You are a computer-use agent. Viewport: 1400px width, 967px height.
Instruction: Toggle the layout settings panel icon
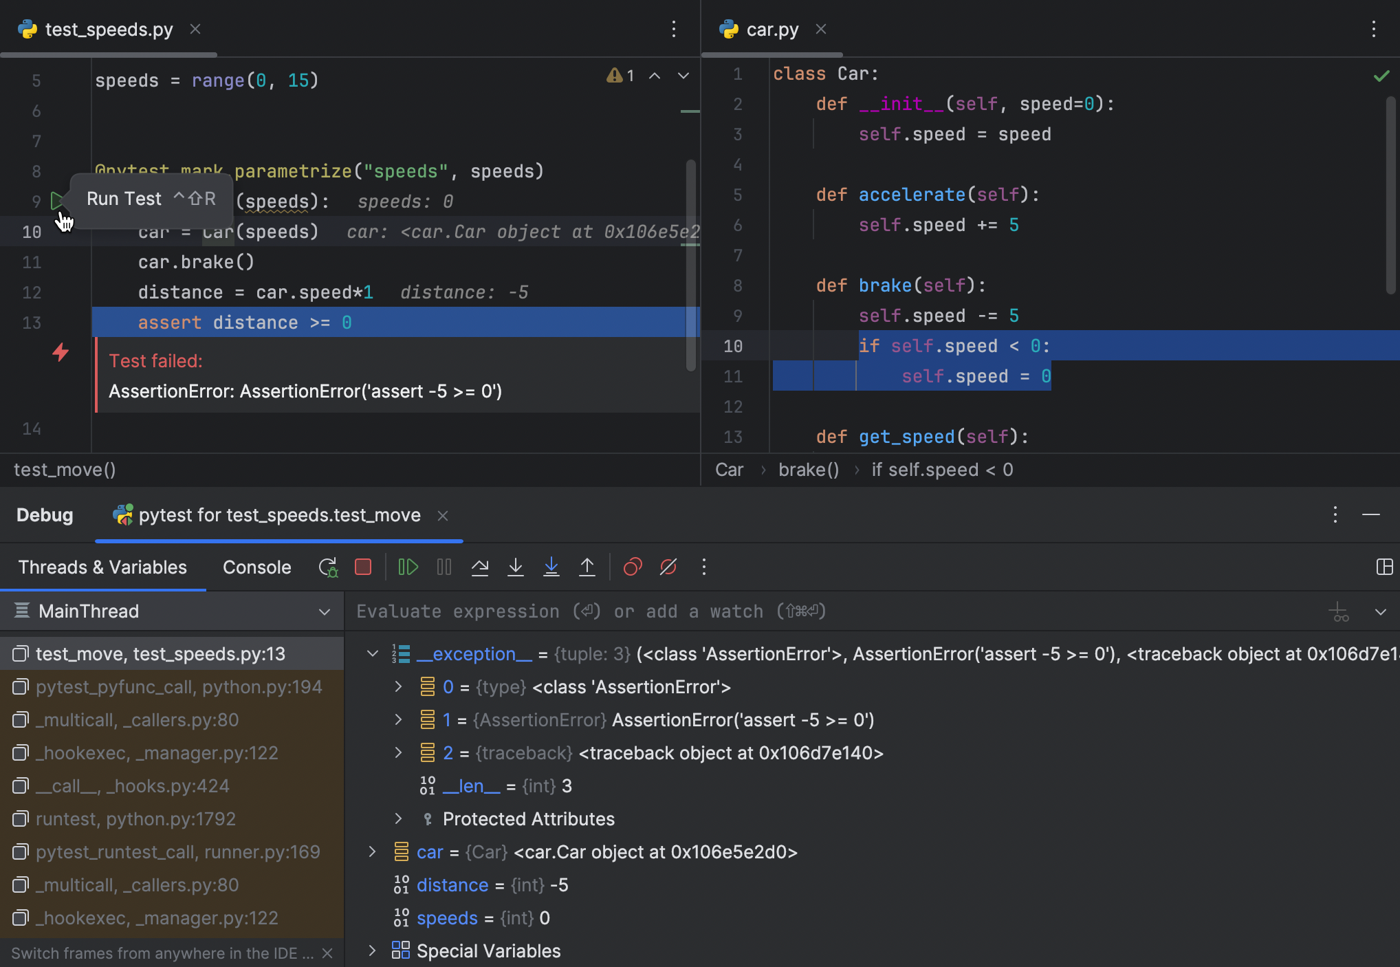pos(1385,567)
